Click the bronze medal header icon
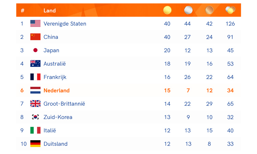 pyautogui.click(x=209, y=10)
